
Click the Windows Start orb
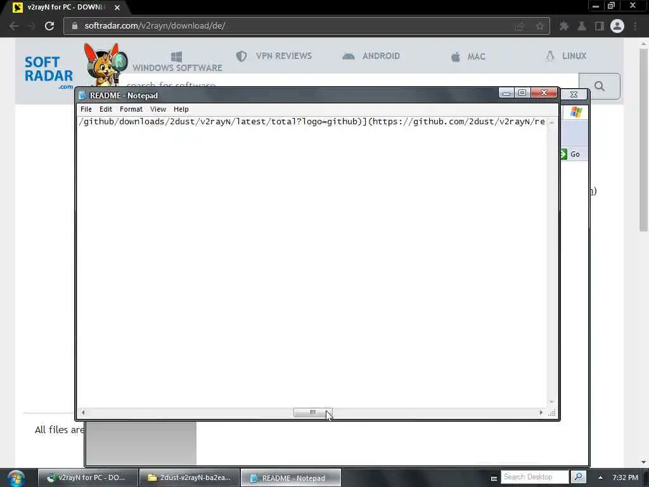coord(16,478)
